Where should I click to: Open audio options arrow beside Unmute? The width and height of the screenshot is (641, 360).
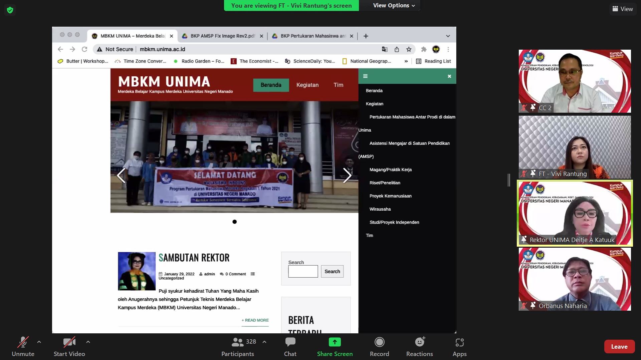coord(39,342)
